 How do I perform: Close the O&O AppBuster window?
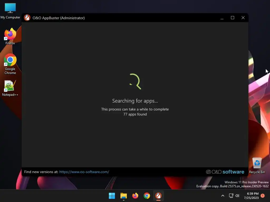tap(243, 18)
